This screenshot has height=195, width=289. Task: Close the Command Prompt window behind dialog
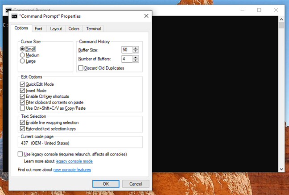(x=276, y=10)
